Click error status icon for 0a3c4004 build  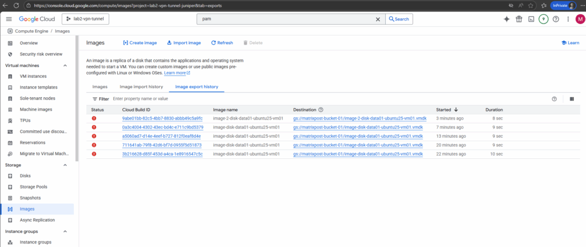tap(94, 128)
